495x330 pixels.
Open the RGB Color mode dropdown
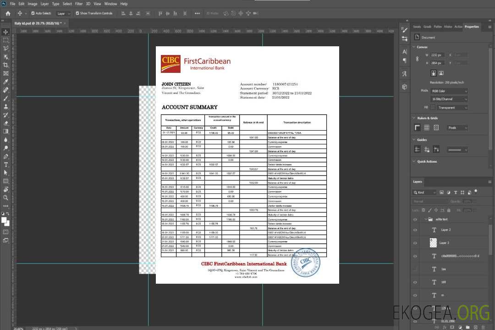pos(449,91)
